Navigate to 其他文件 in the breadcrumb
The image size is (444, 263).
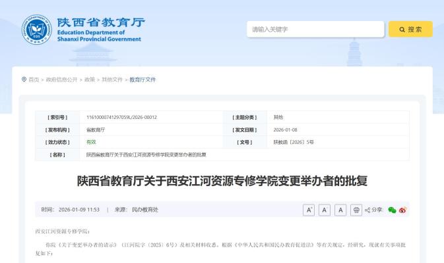(x=111, y=80)
